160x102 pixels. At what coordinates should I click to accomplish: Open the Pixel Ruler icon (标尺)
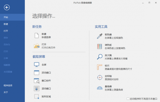99,67
